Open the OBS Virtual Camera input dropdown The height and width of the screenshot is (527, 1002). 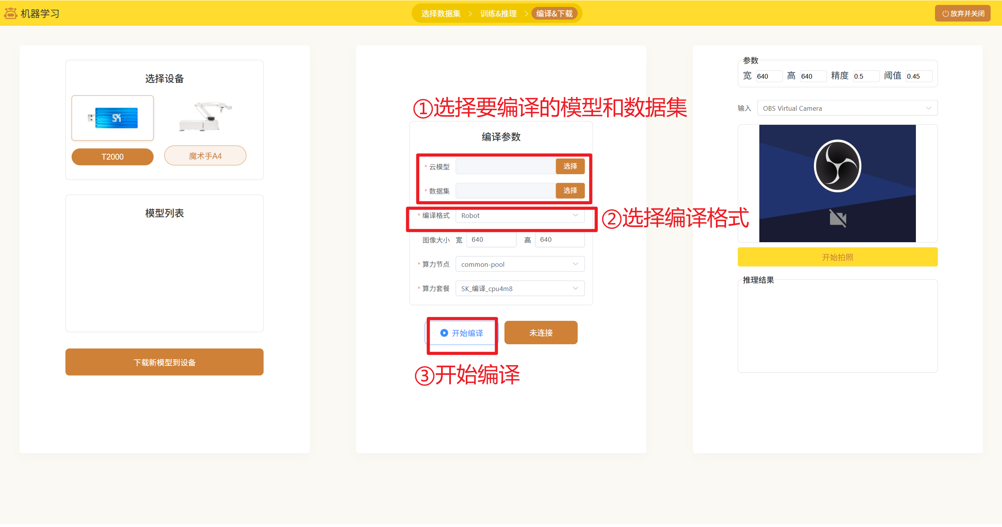(847, 108)
